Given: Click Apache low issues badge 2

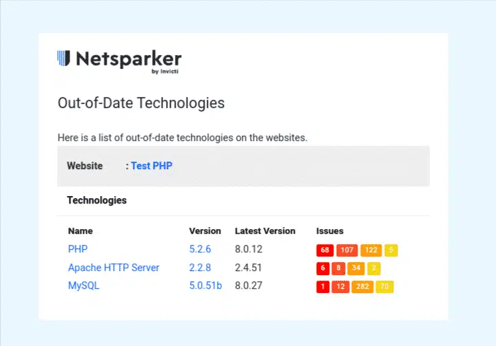Looking at the screenshot, I should tap(374, 268).
